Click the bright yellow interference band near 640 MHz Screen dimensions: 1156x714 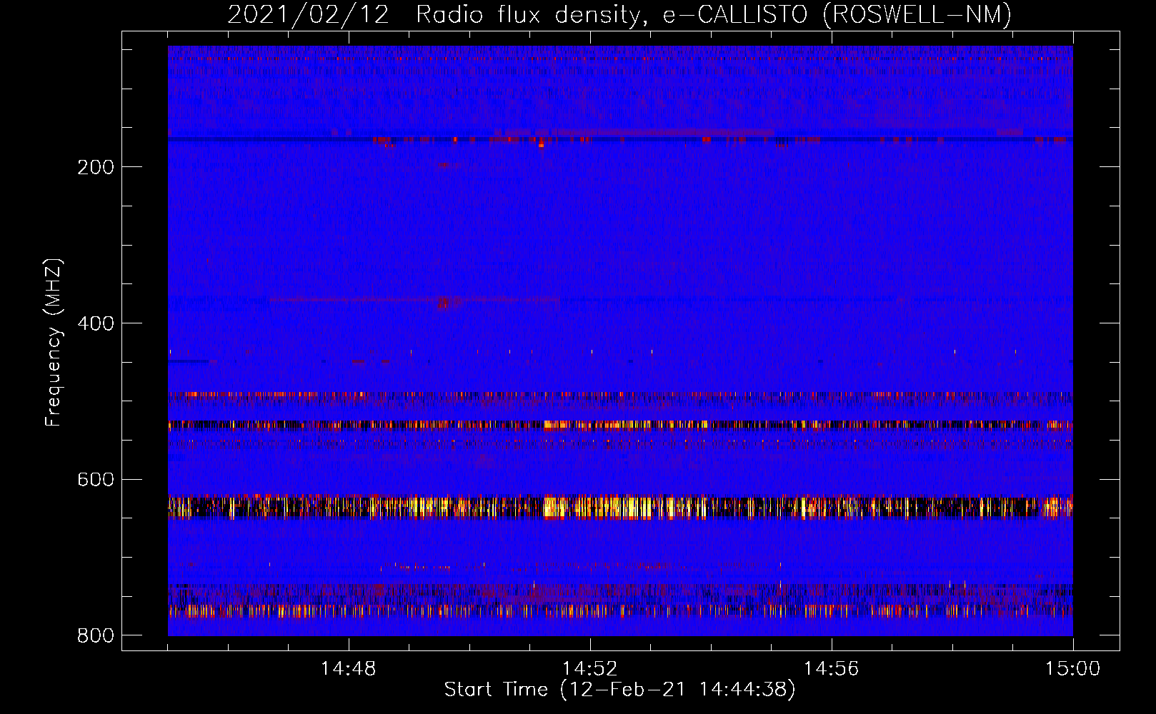tap(620, 506)
